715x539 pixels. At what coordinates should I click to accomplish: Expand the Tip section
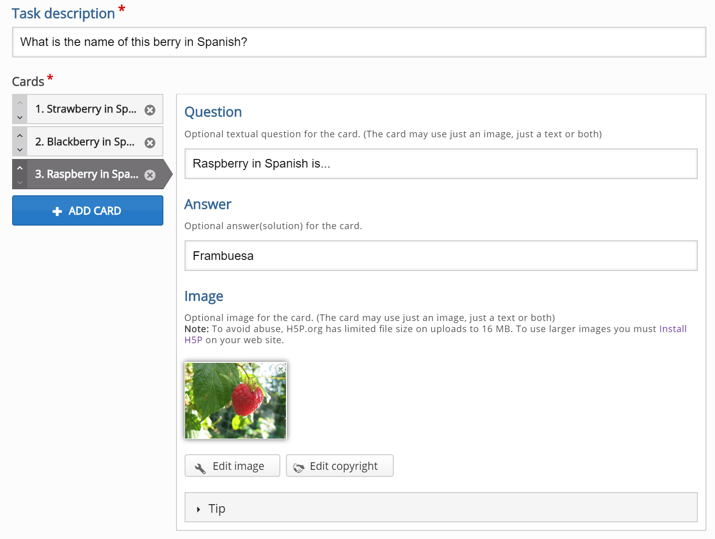tap(441, 508)
